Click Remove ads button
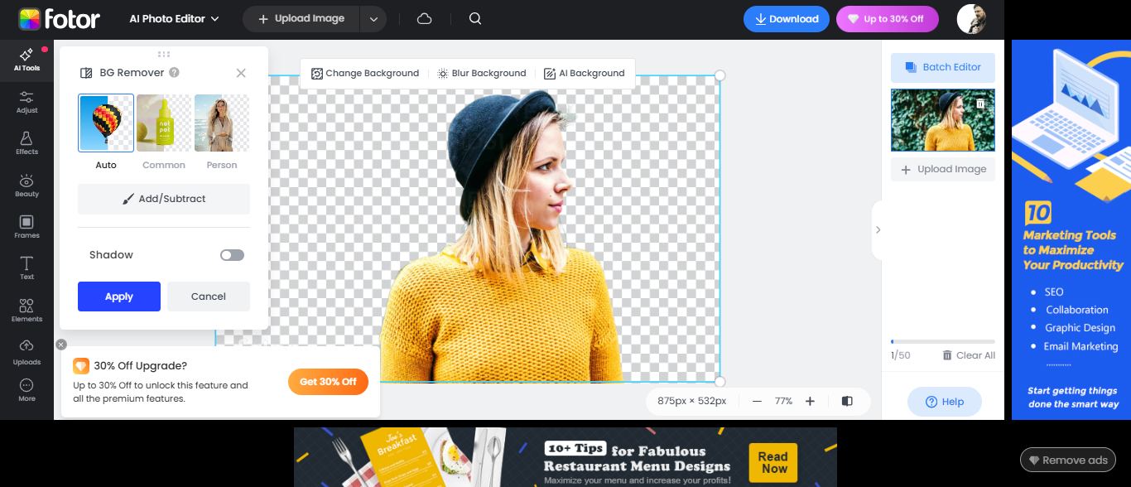 (x=1067, y=460)
